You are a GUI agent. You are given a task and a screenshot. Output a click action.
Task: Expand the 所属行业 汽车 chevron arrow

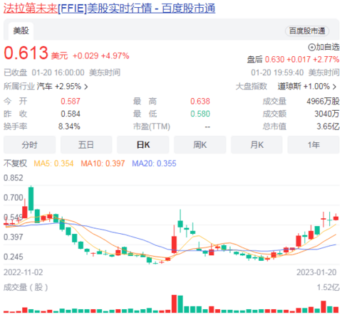point(86,87)
